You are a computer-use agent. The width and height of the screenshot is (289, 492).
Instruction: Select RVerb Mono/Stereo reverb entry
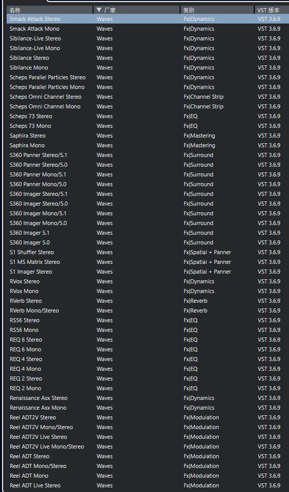click(148, 310)
